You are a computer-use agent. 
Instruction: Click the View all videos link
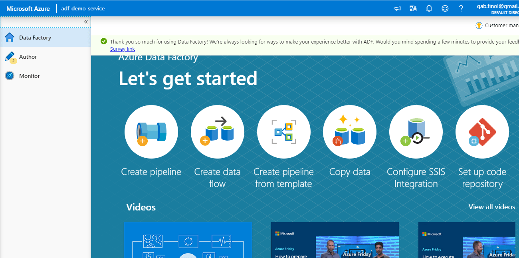[492, 207]
